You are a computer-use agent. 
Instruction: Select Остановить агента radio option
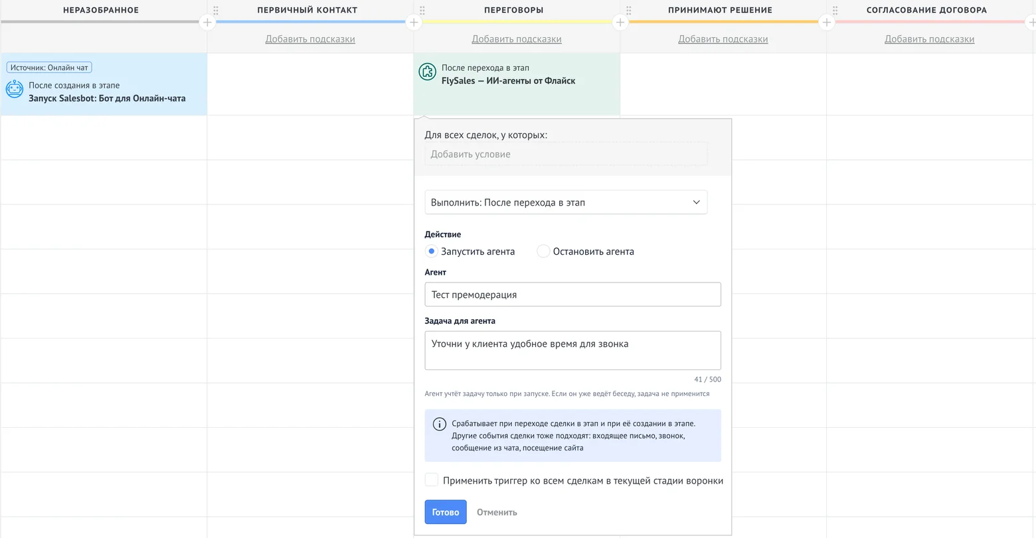coord(543,251)
